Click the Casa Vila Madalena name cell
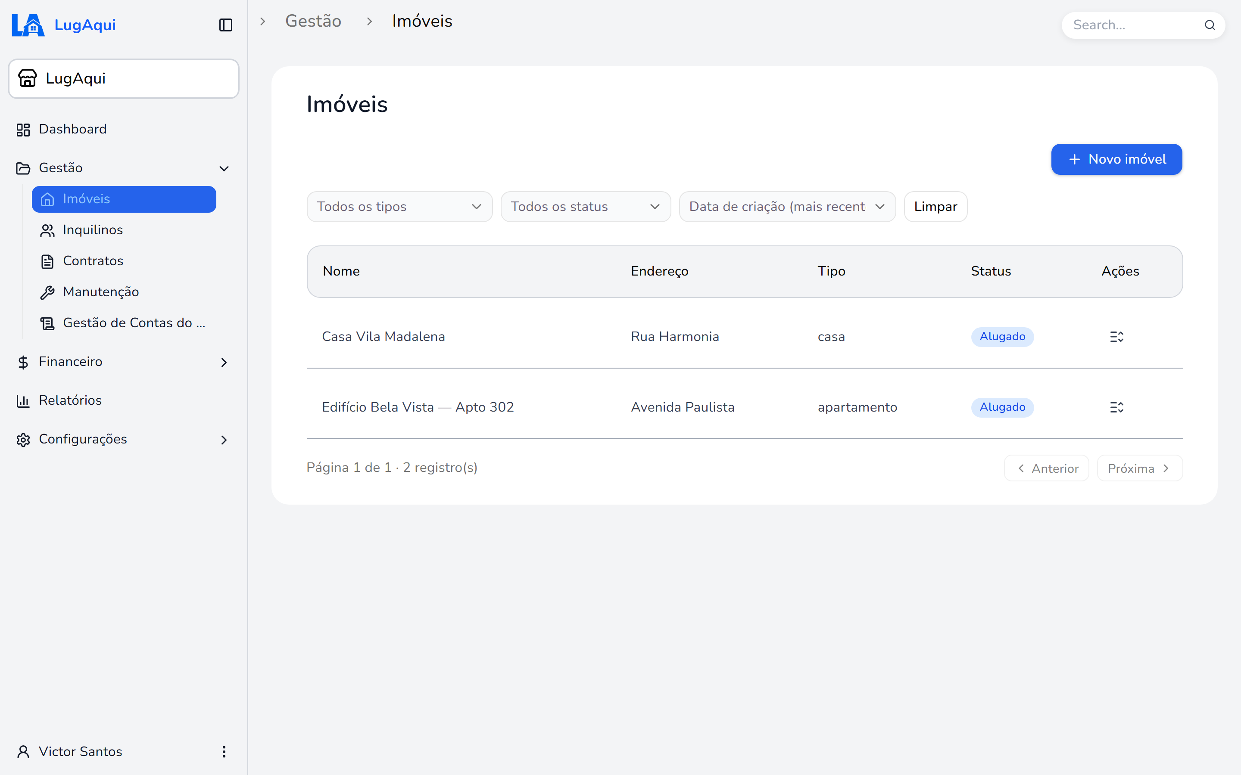Screen dimensions: 1241x775 tap(384, 337)
